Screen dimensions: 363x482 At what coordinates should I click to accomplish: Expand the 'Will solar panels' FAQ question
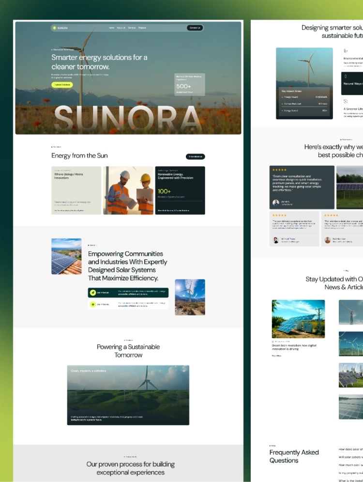pos(351,457)
